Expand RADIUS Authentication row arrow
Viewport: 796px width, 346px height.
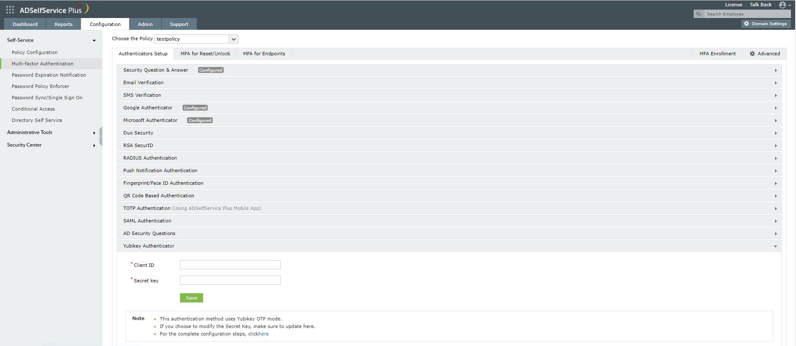click(x=776, y=158)
